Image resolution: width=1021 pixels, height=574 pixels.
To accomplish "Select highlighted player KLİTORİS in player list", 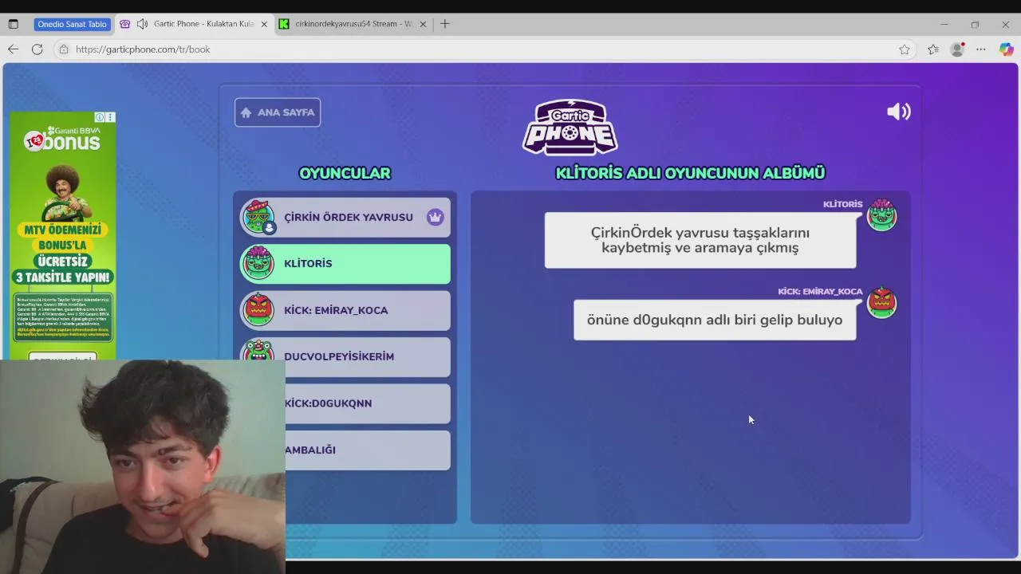I will click(345, 264).
